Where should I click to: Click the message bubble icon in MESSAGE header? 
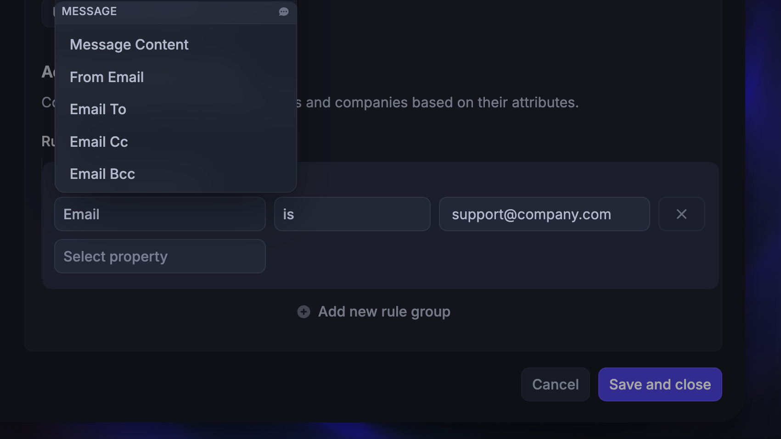tap(284, 11)
